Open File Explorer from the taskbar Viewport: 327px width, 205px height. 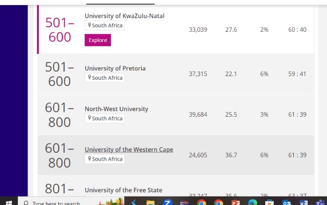pos(150,202)
